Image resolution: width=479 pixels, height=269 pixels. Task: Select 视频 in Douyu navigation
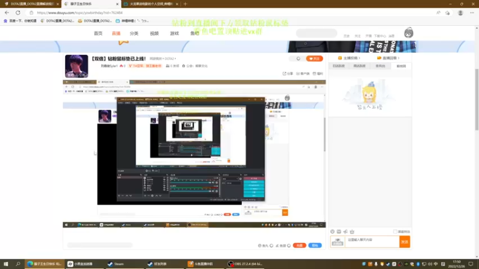[154, 33]
